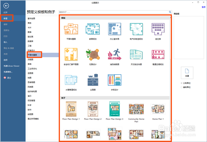Select the 花园设计 template icon
The width and height of the screenshot is (207, 142).
click(x=93, y=54)
